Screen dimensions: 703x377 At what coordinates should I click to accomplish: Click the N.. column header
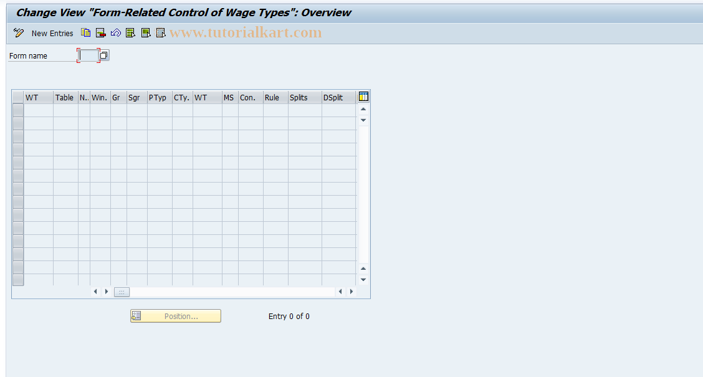[x=84, y=97]
